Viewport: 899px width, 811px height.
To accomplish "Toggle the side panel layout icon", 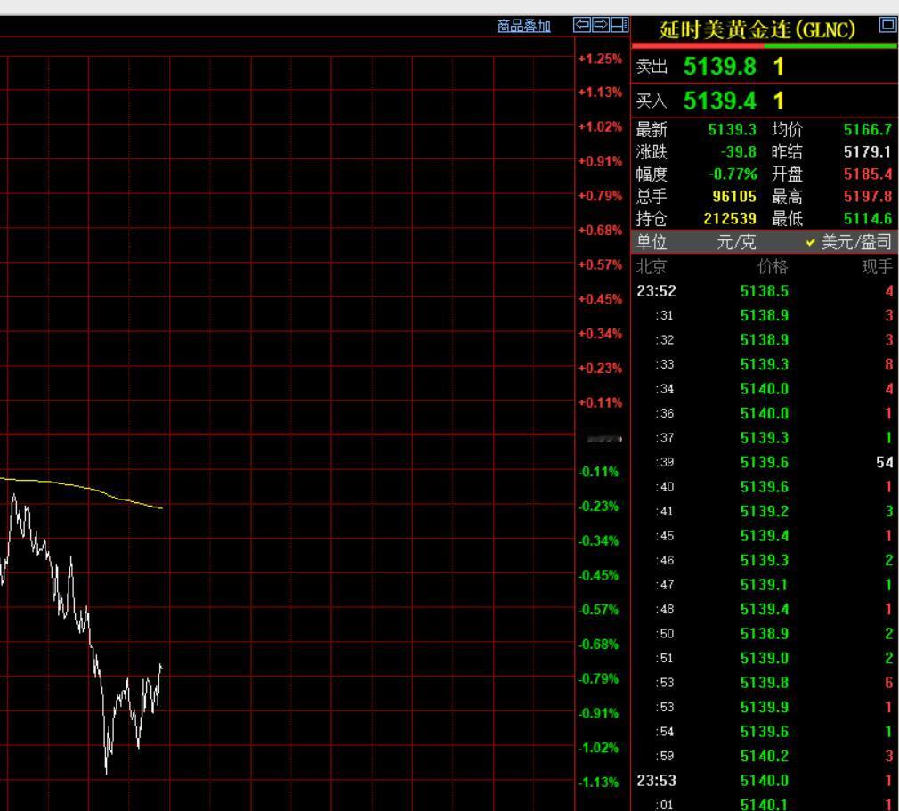I will pos(620,25).
